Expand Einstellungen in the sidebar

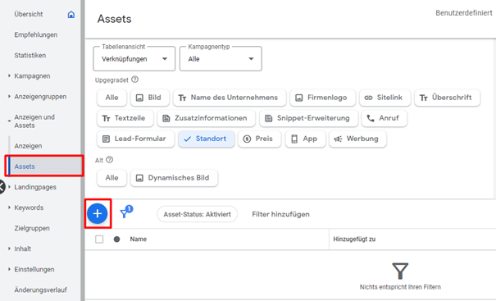10,269
